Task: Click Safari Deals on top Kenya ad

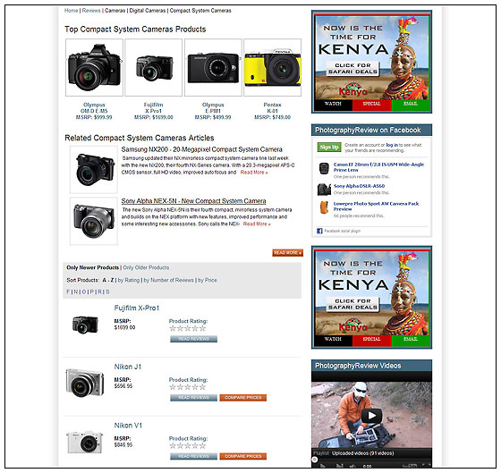Action: click(353, 69)
